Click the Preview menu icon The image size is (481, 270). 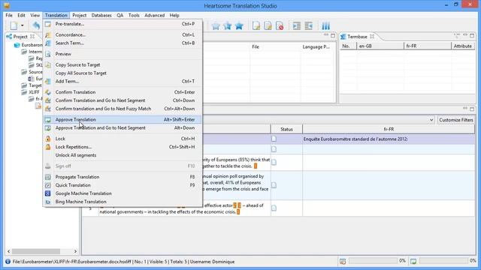48,54
